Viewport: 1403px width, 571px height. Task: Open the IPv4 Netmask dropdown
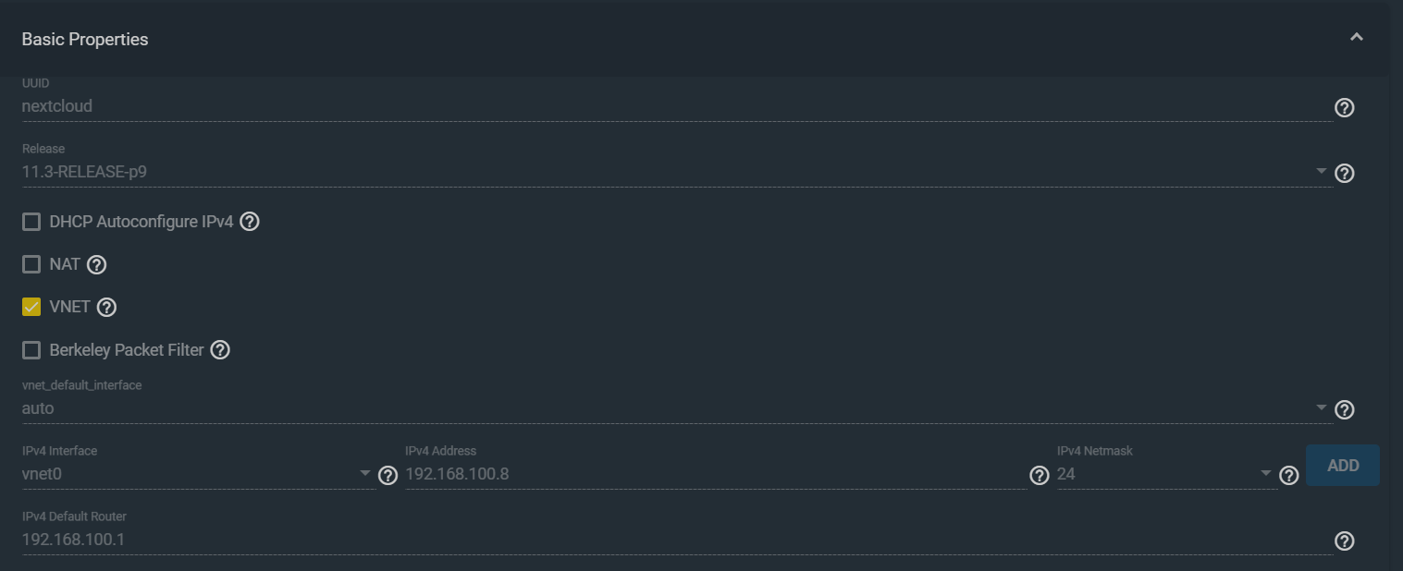1166,474
